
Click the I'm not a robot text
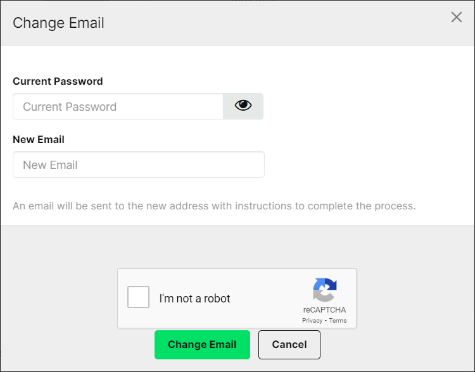pos(195,299)
